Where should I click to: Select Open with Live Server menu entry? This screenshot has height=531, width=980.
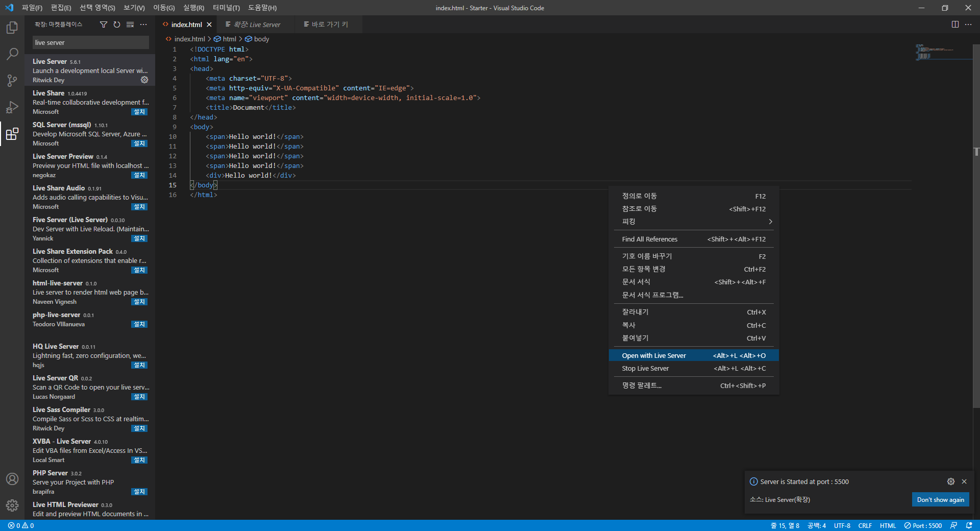tap(694, 355)
